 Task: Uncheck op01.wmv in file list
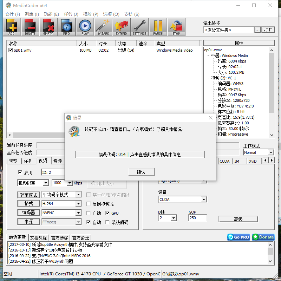click(x=11, y=50)
